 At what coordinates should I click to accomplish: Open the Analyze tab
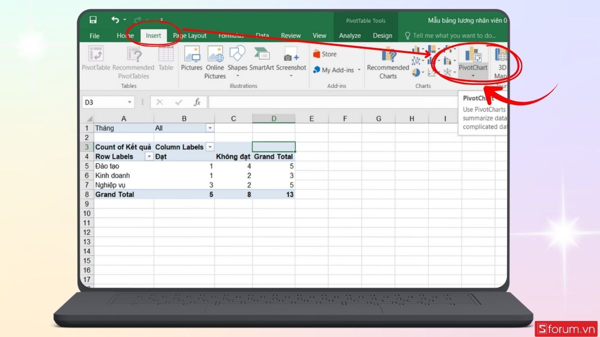(x=349, y=35)
